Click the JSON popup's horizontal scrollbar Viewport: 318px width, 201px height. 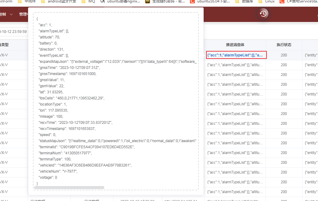tap(69, 188)
